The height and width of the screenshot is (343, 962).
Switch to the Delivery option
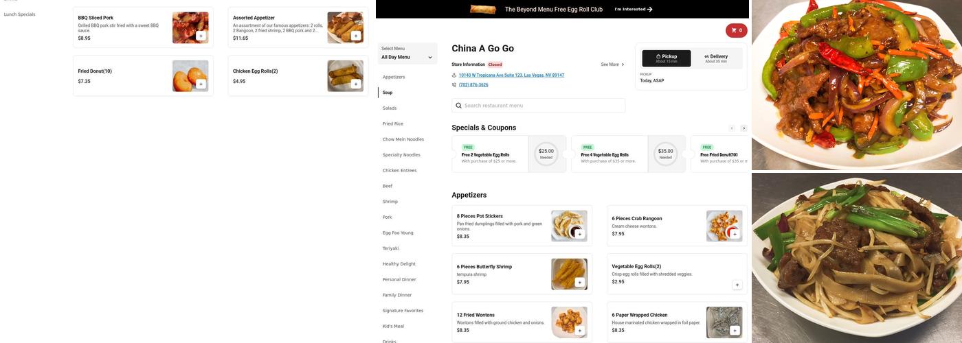pyautogui.click(x=716, y=58)
